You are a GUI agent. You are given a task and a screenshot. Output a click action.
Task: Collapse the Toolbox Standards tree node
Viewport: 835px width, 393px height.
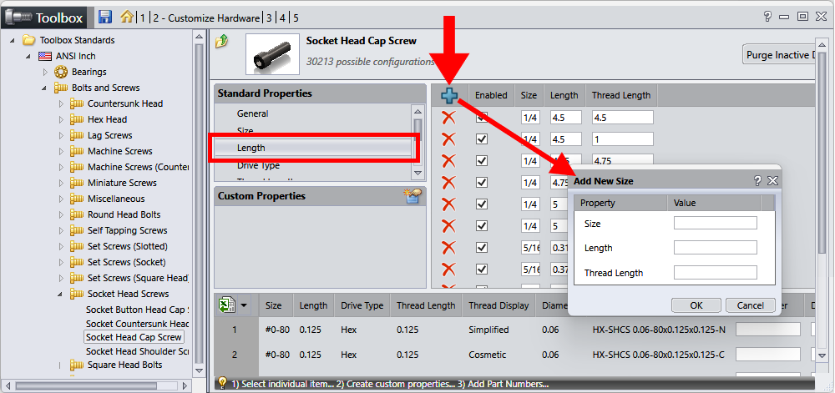click(13, 40)
